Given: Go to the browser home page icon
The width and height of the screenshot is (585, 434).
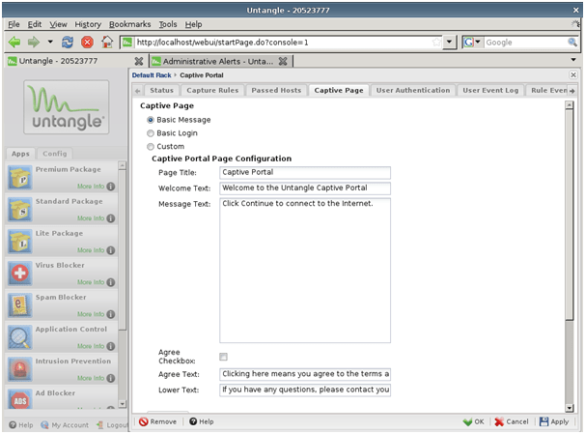Looking at the screenshot, I should [x=107, y=43].
